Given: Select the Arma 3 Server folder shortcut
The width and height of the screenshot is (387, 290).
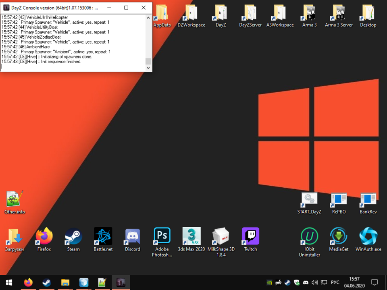Looking at the screenshot, I should pos(339,16).
